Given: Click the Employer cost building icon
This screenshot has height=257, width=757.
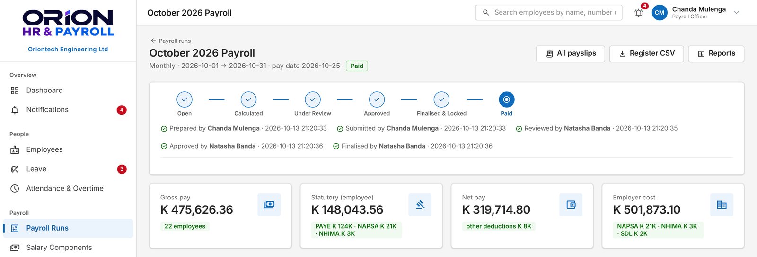Looking at the screenshot, I should tap(722, 205).
